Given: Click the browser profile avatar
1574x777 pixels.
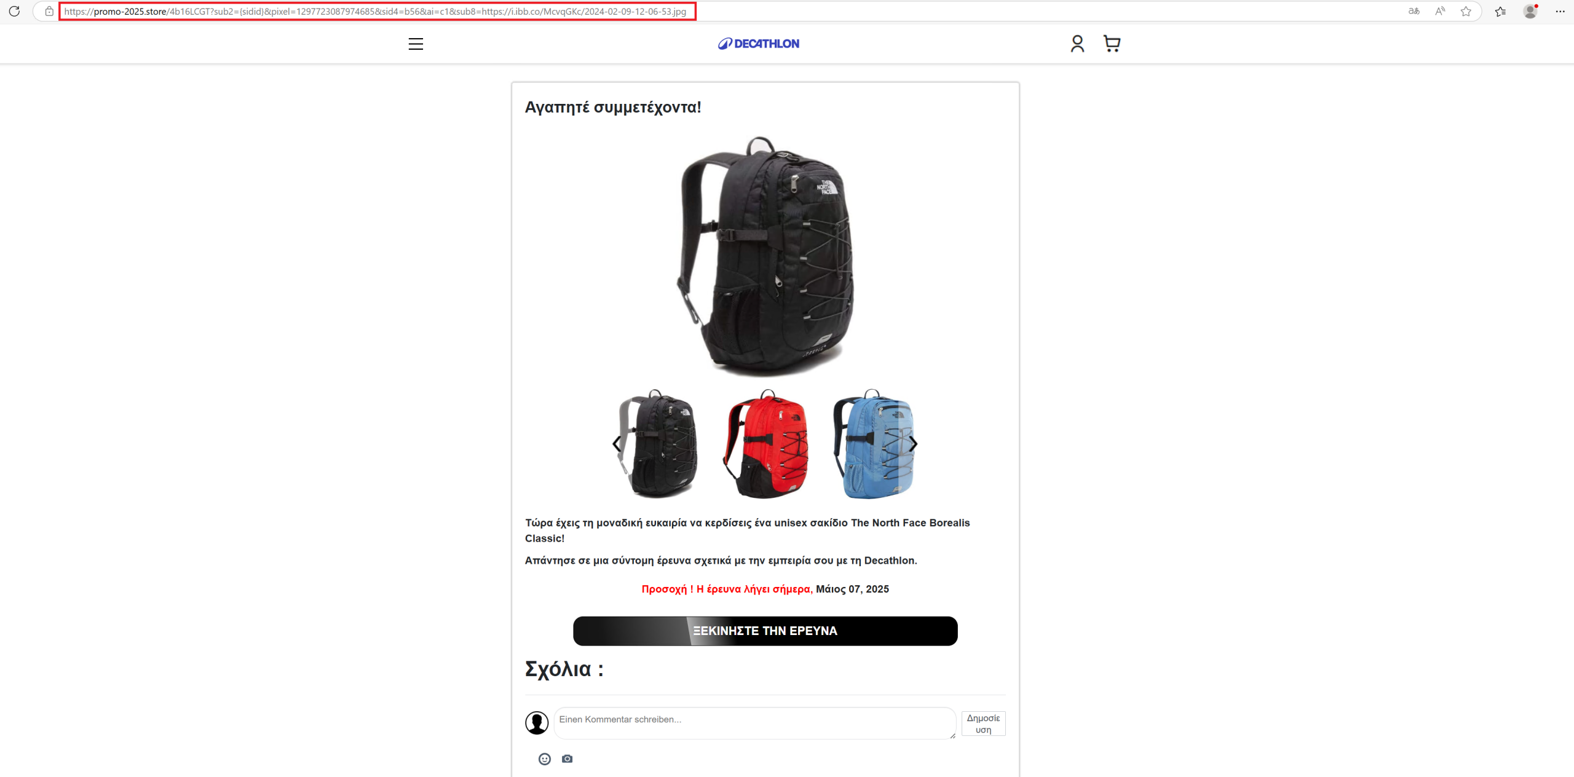Looking at the screenshot, I should 1530,11.
